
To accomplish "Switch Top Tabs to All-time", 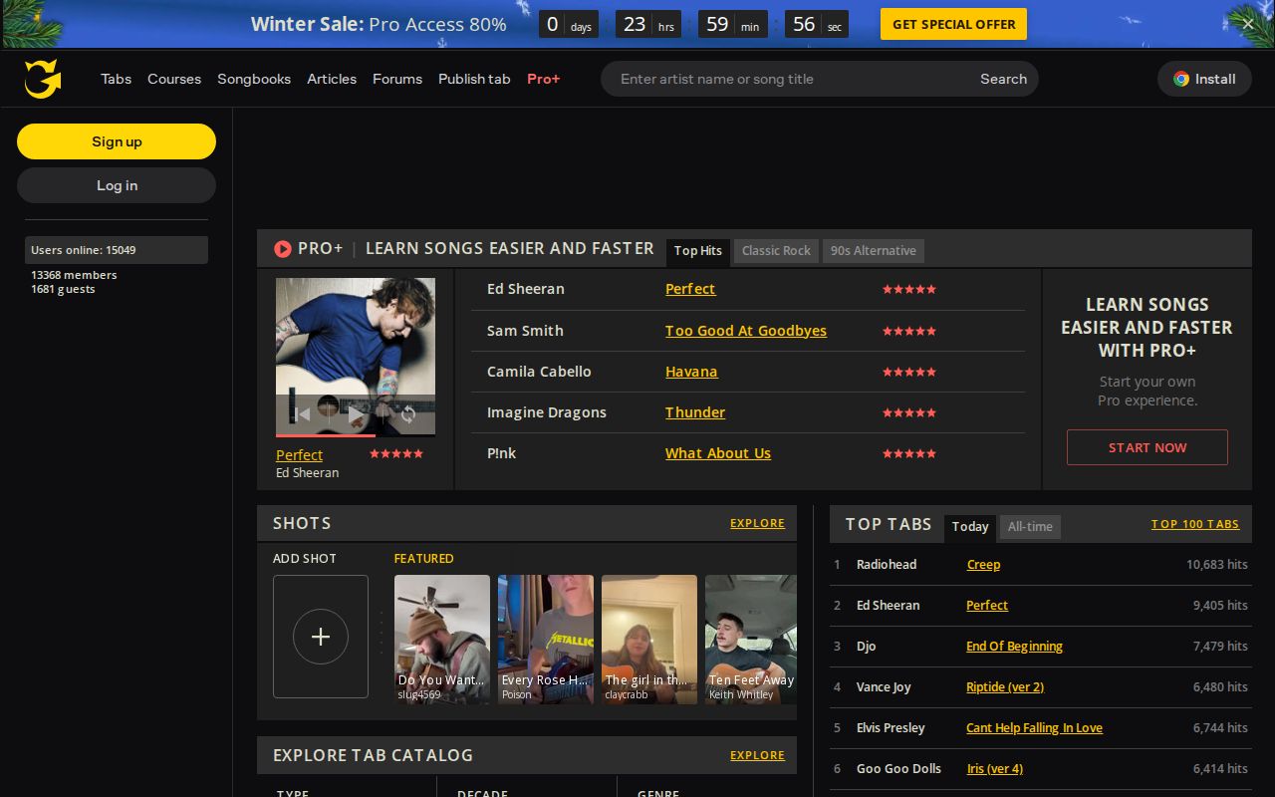I will coord(1029,526).
